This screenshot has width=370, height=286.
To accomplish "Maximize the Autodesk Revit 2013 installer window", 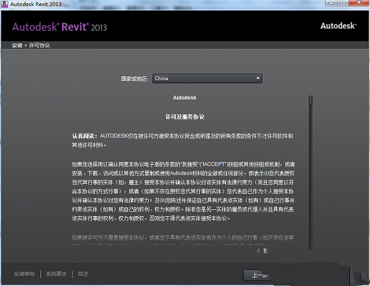I will [343, 3].
